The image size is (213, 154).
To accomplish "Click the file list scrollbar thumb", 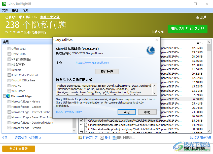I will pos(209,48).
